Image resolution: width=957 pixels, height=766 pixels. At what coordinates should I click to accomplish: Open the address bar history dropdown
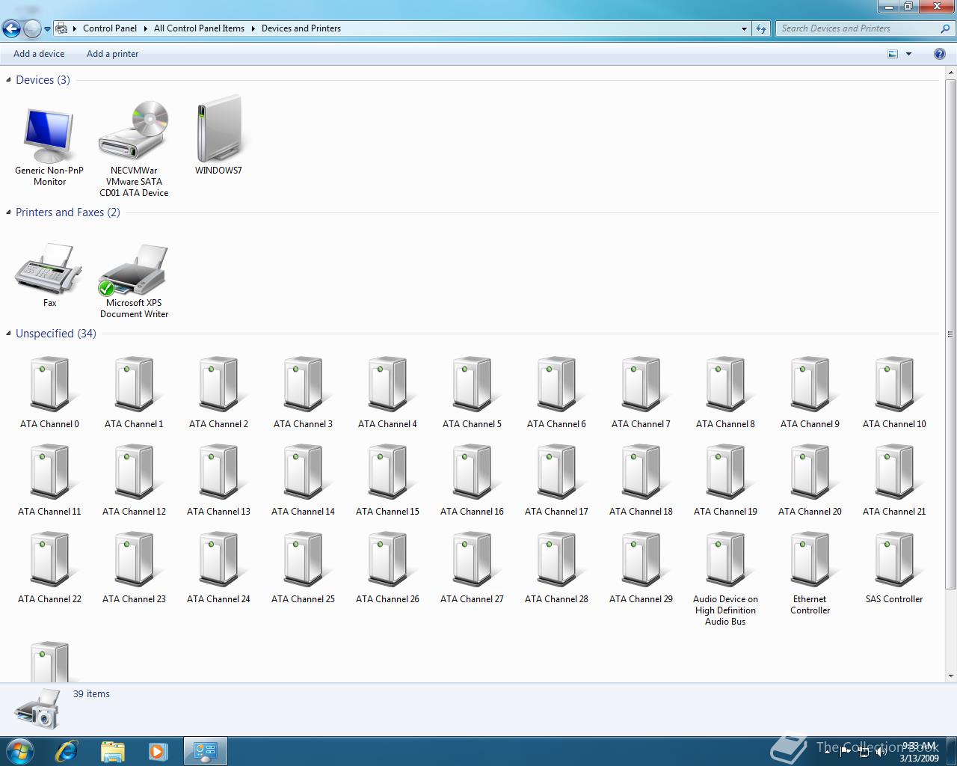point(744,28)
